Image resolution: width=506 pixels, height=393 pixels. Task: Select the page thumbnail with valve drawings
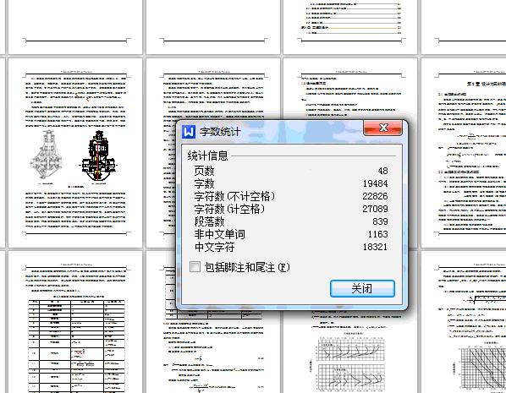(74, 153)
